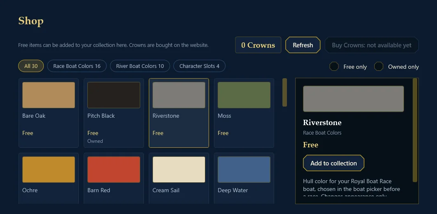The width and height of the screenshot is (437, 214).
Task: Choose the Moss green swatch
Action: 244,95
